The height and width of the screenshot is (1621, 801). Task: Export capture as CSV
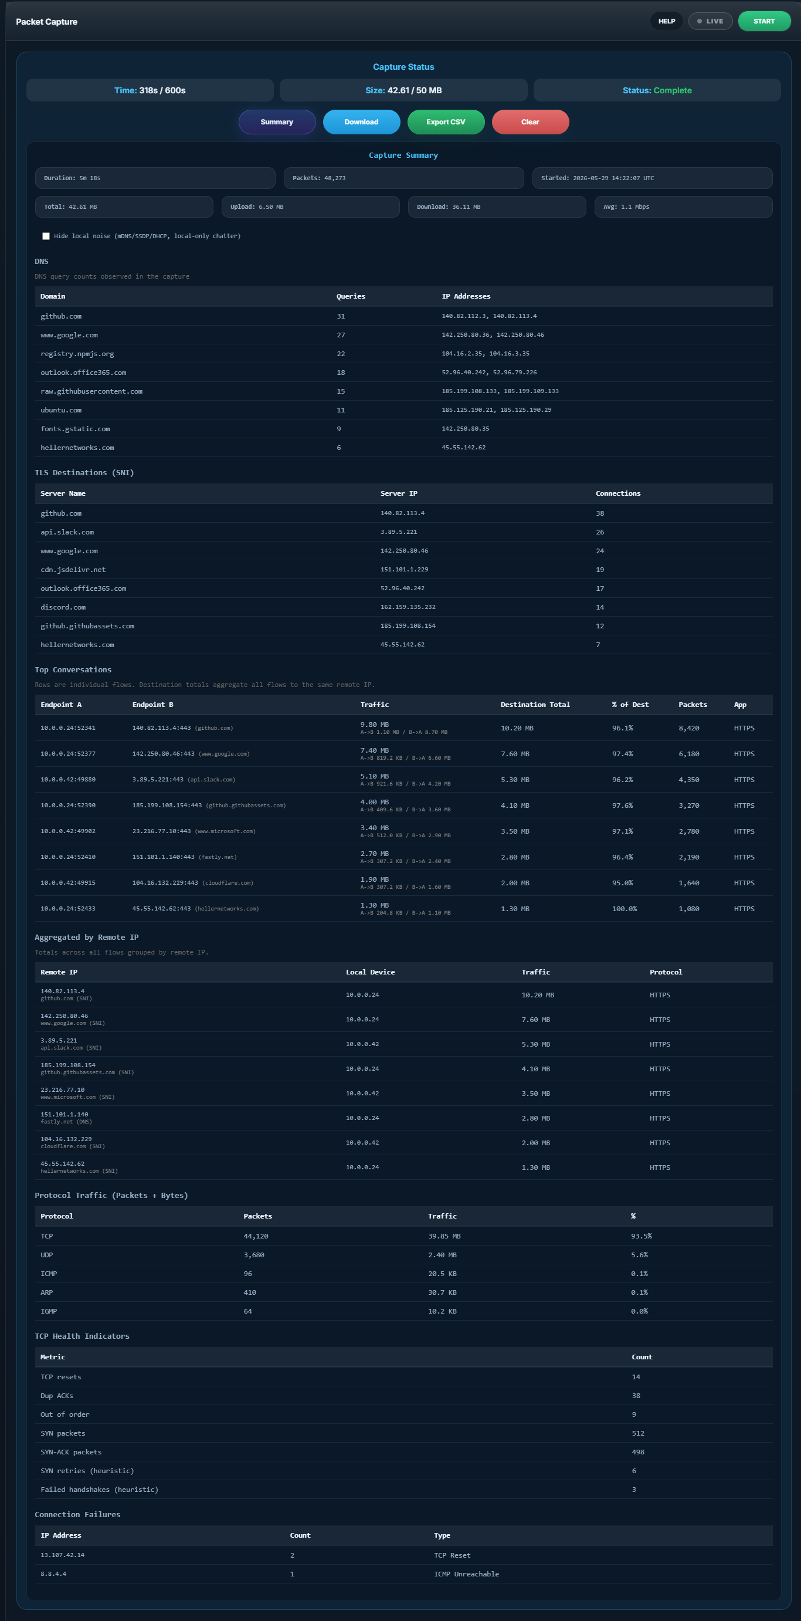[x=446, y=122]
